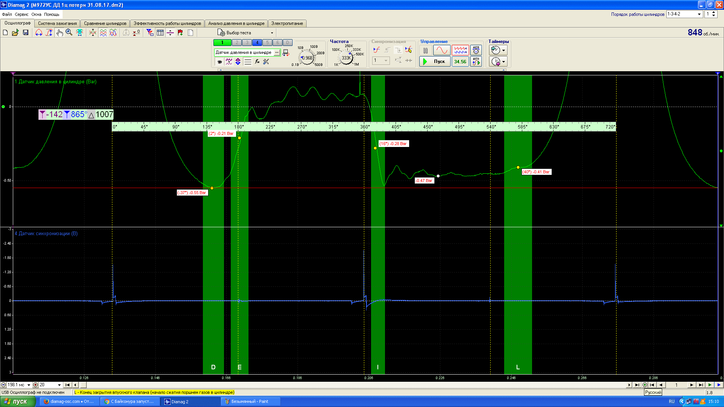Click the horizontal lines grid icon
724x407 pixels.
248,62
